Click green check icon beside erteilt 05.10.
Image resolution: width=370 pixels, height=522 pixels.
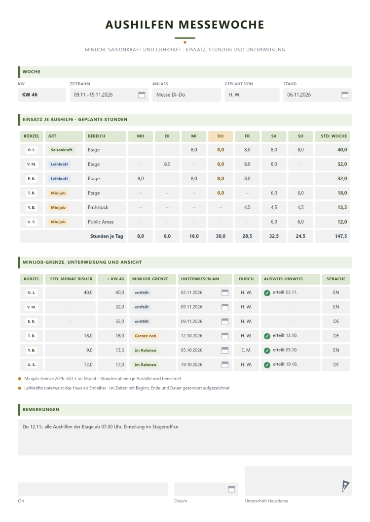click(267, 351)
